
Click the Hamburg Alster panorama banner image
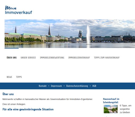(70, 34)
